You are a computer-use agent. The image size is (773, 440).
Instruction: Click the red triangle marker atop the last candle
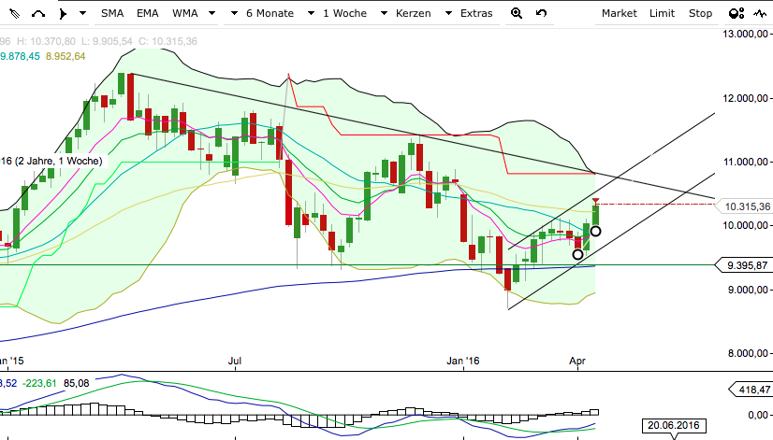pos(596,201)
